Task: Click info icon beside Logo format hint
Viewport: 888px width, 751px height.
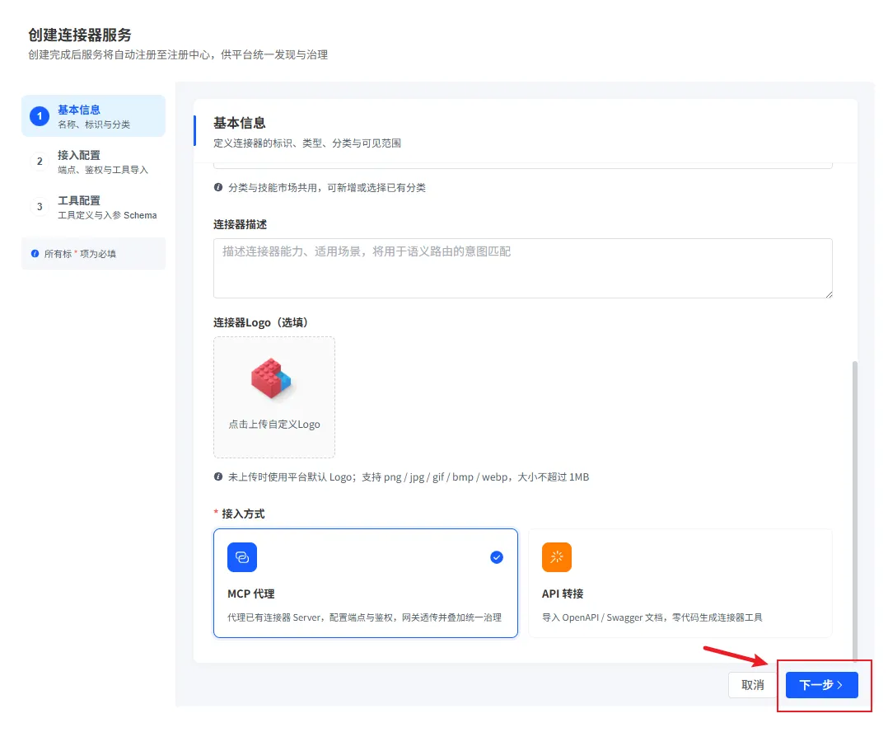Action: tap(218, 476)
